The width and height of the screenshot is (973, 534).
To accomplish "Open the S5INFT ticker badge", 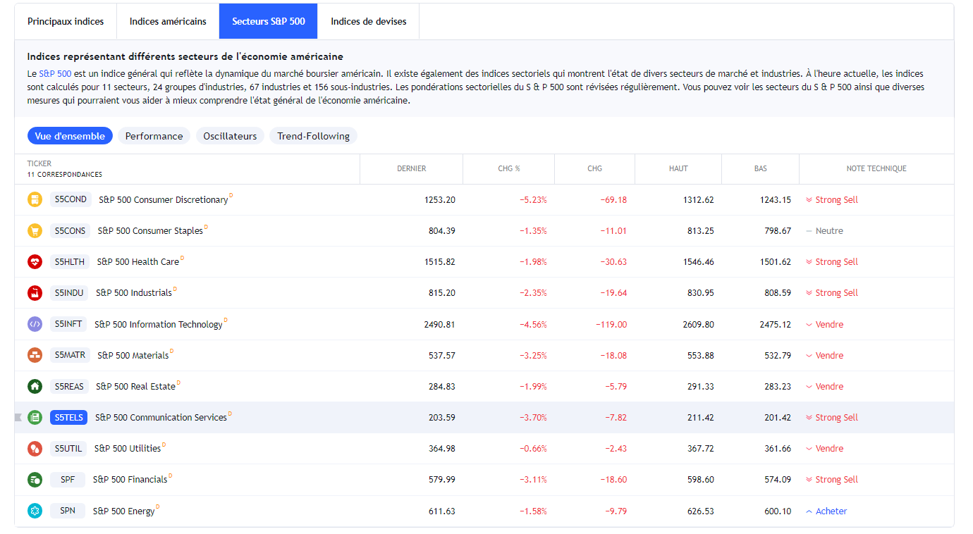I will click(x=68, y=324).
